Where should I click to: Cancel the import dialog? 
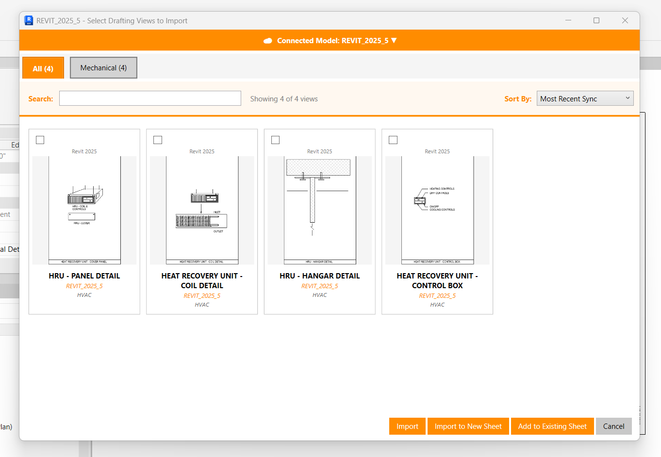tap(613, 426)
